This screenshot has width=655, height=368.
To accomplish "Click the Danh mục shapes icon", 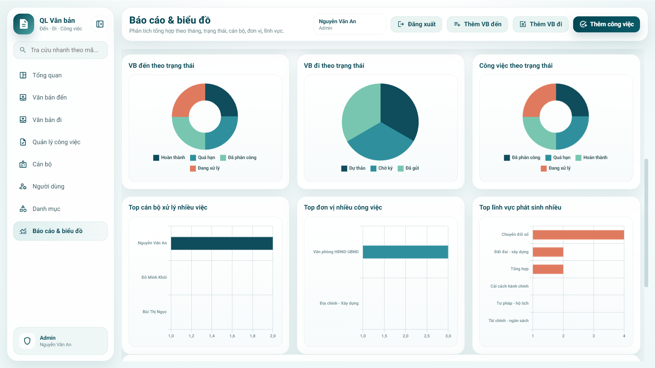I will point(23,209).
